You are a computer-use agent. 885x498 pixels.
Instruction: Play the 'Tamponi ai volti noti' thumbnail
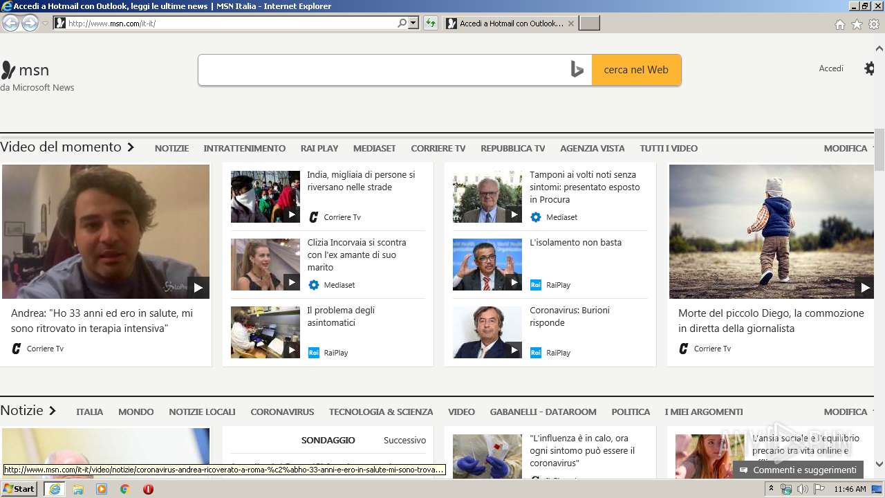(x=487, y=196)
